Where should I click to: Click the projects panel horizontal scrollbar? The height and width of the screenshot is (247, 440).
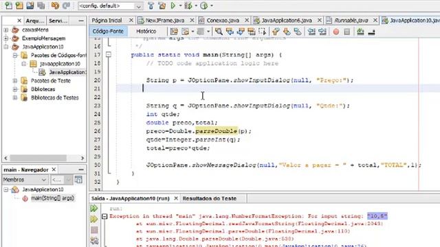coord(38,158)
